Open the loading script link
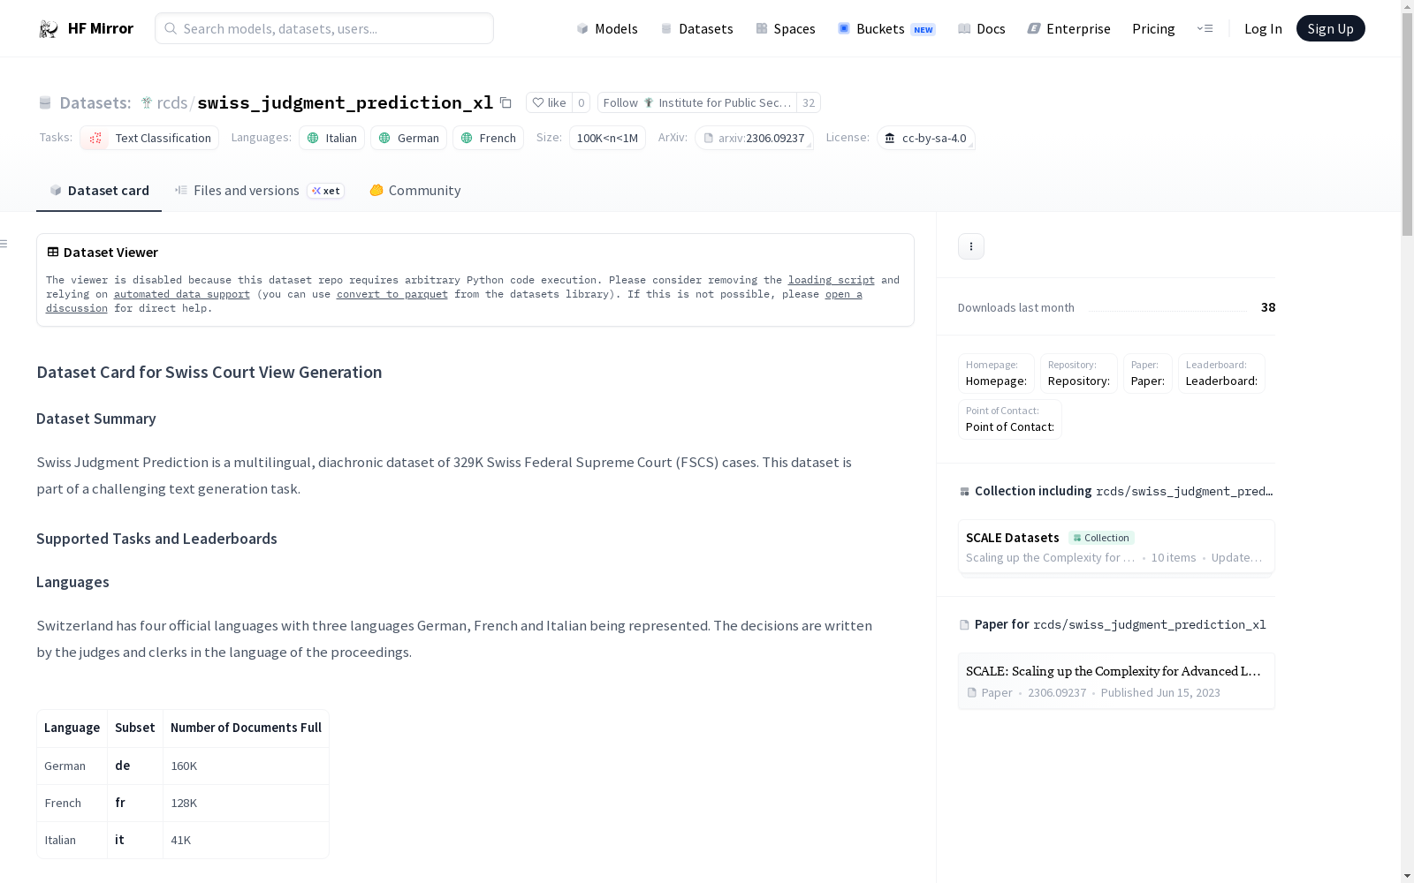The image size is (1414, 883). 832,280
